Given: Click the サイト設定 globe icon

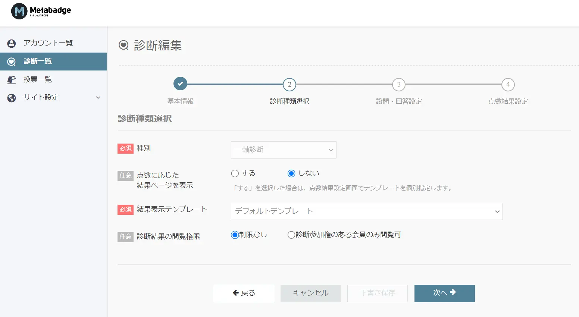Looking at the screenshot, I should click(12, 98).
